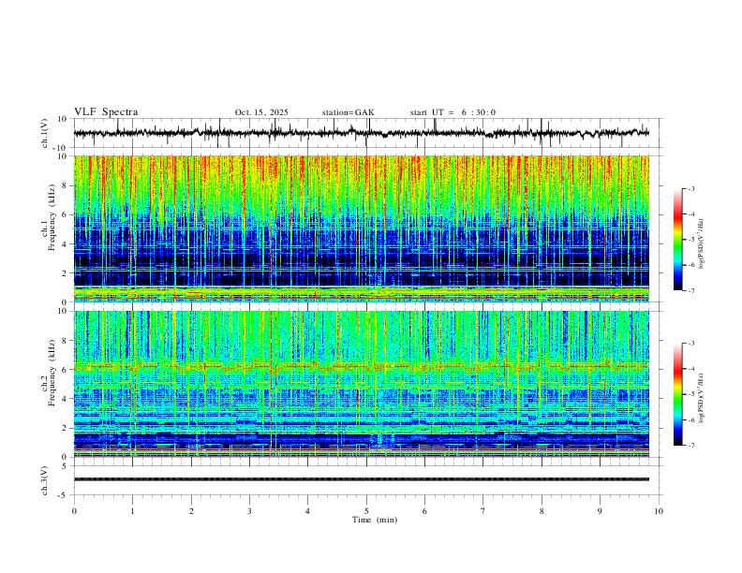Click the time axis tick label "10" under the plot
Screen dimensions: 742x573
659,511
